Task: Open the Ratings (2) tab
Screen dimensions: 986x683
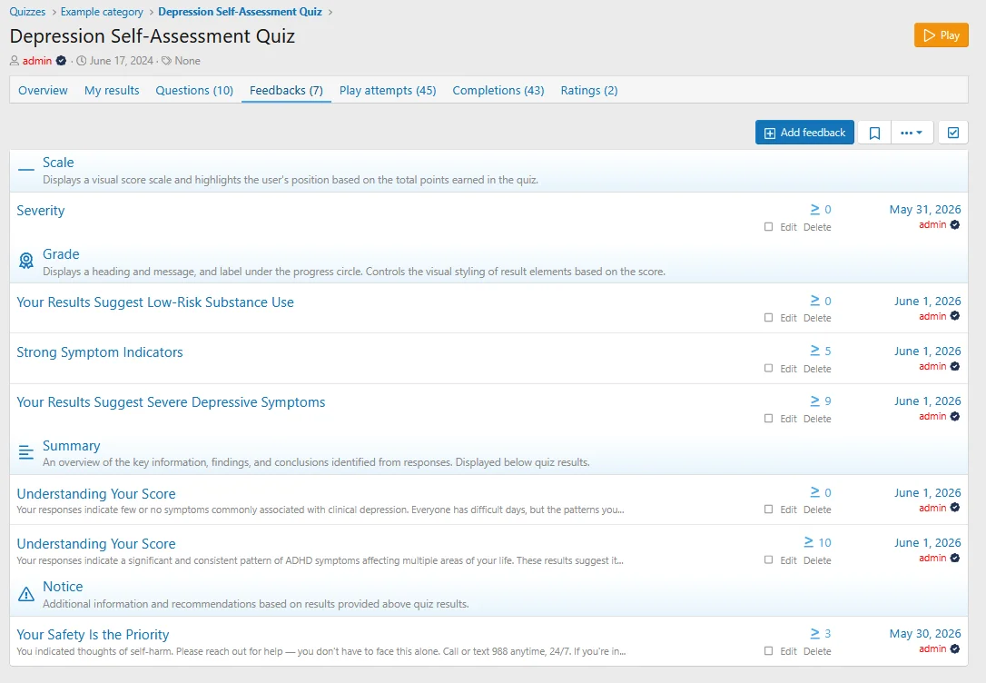Action: click(589, 91)
